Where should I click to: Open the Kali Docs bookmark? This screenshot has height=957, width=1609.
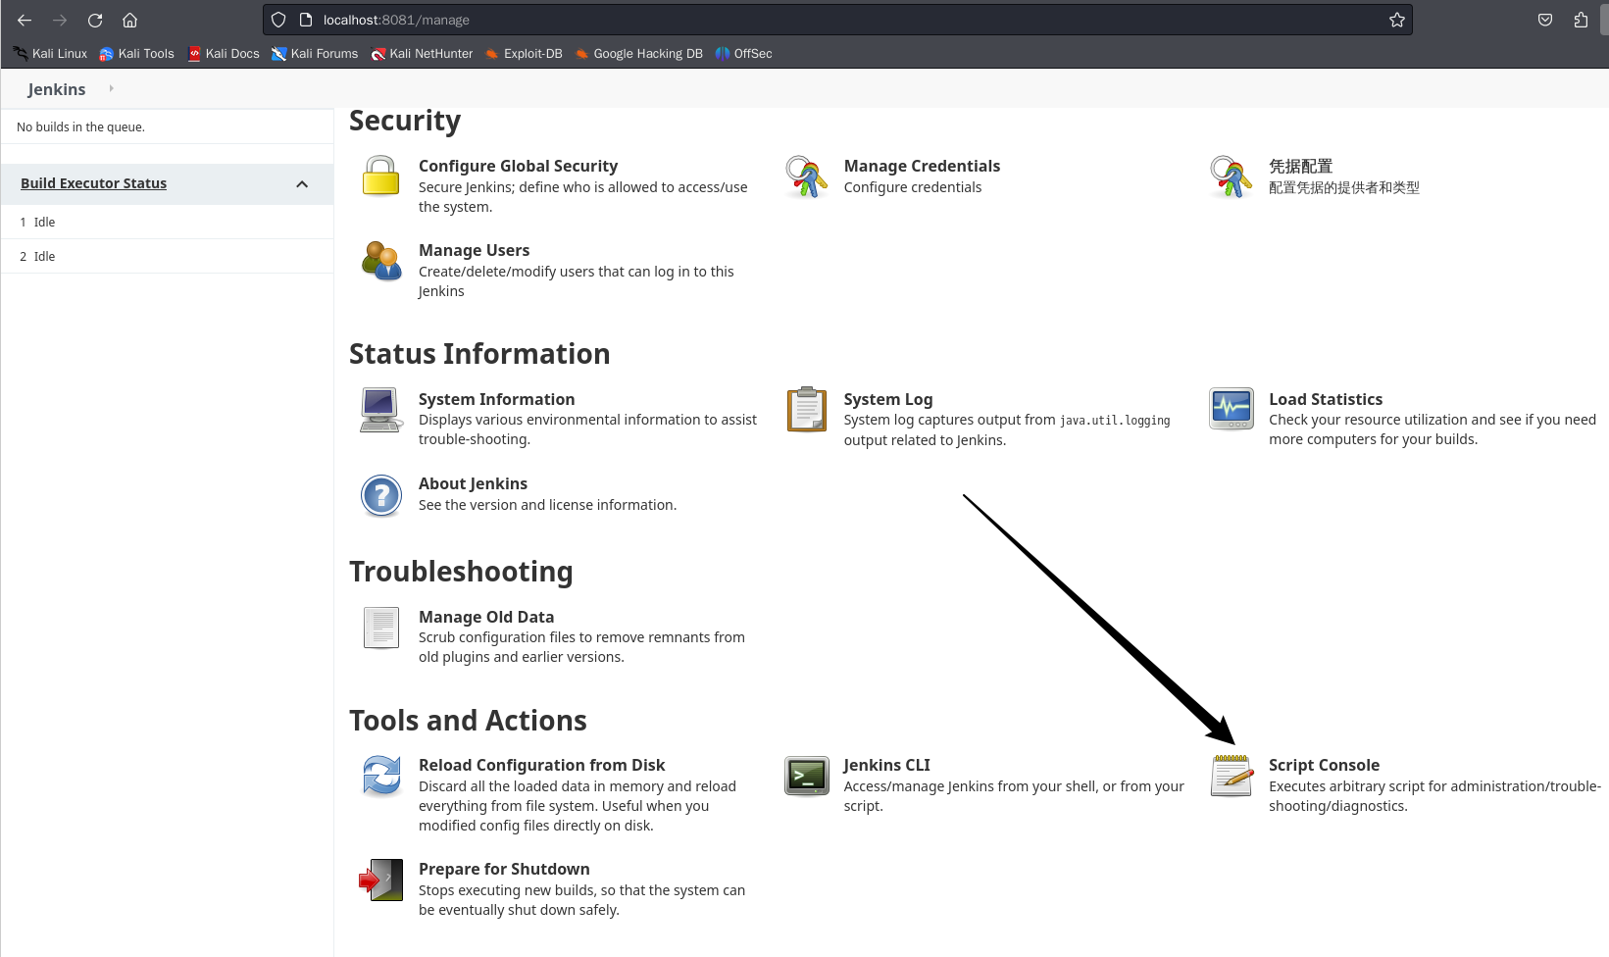coord(224,54)
